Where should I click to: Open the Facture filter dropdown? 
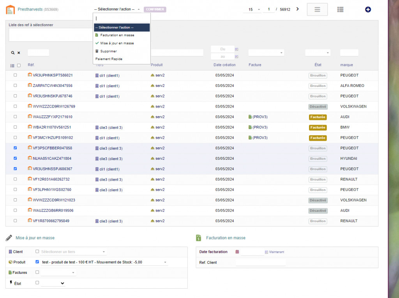[x=266, y=53]
